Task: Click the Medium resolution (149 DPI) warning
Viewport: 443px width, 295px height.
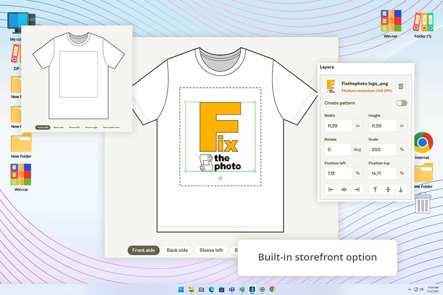Action: (366, 91)
